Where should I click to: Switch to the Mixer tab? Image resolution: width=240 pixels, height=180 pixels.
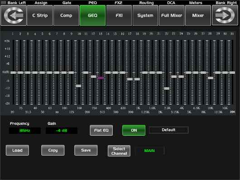pos(198,15)
